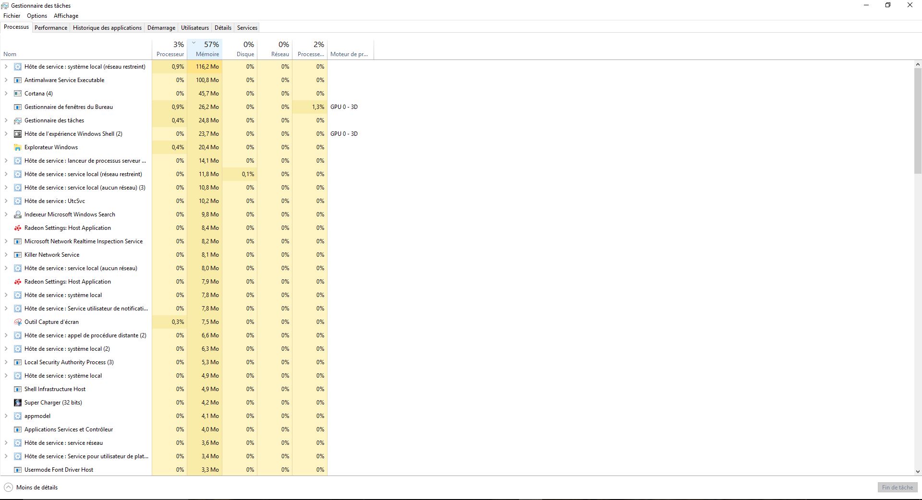The image size is (922, 500).
Task: Open the Affichage menu
Action: coord(66,16)
